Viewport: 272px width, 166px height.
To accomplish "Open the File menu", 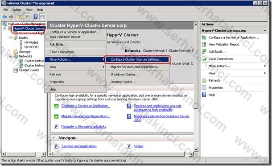I will tap(6, 10).
